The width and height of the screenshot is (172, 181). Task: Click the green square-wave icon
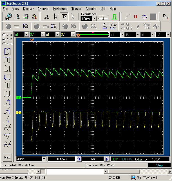(x=114, y=17)
